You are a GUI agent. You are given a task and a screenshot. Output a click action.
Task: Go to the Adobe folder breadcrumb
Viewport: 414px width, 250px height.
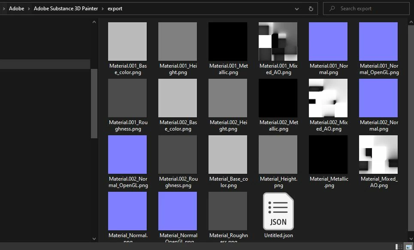click(x=16, y=9)
